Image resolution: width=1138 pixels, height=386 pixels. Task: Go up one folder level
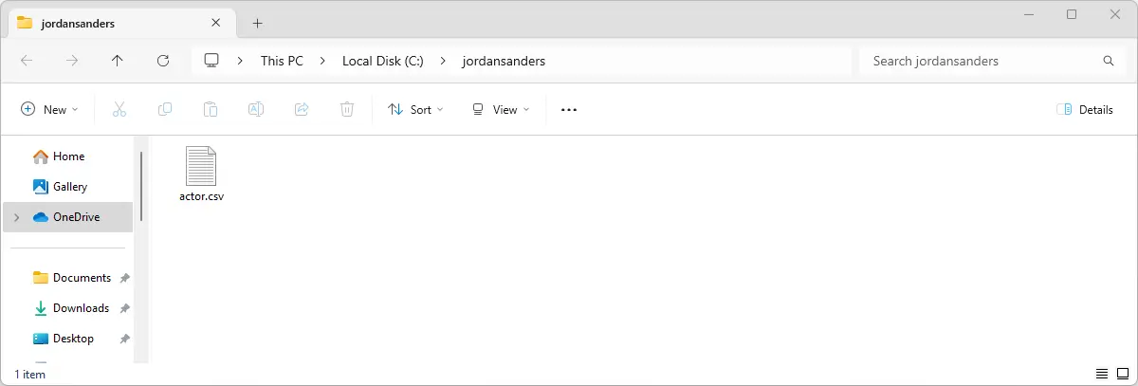click(118, 61)
